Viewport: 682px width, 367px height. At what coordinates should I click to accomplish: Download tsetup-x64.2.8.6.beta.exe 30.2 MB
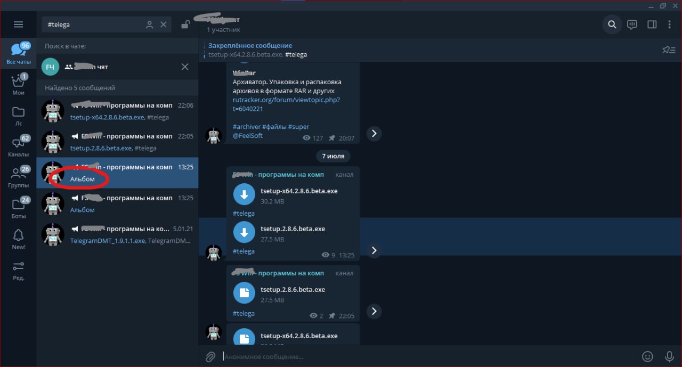pos(245,195)
